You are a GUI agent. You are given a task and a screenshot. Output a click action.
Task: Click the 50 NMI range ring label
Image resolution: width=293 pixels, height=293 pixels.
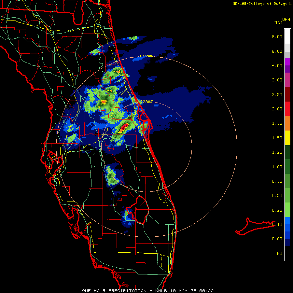[x=146, y=101]
